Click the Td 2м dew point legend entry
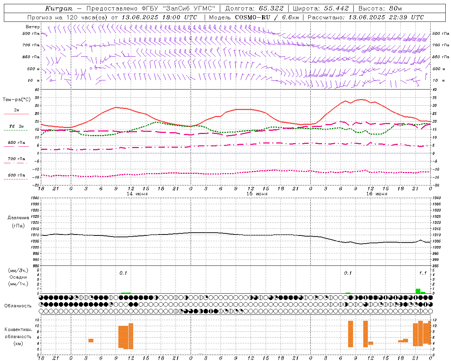 tap(17, 126)
